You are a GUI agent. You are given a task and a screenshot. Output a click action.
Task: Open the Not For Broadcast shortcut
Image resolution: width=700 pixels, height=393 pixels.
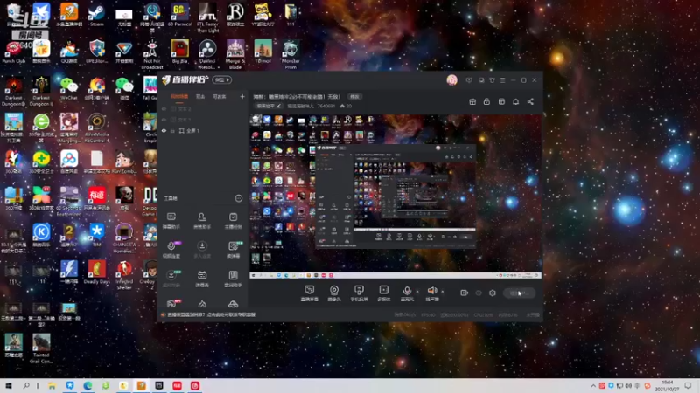(151, 54)
